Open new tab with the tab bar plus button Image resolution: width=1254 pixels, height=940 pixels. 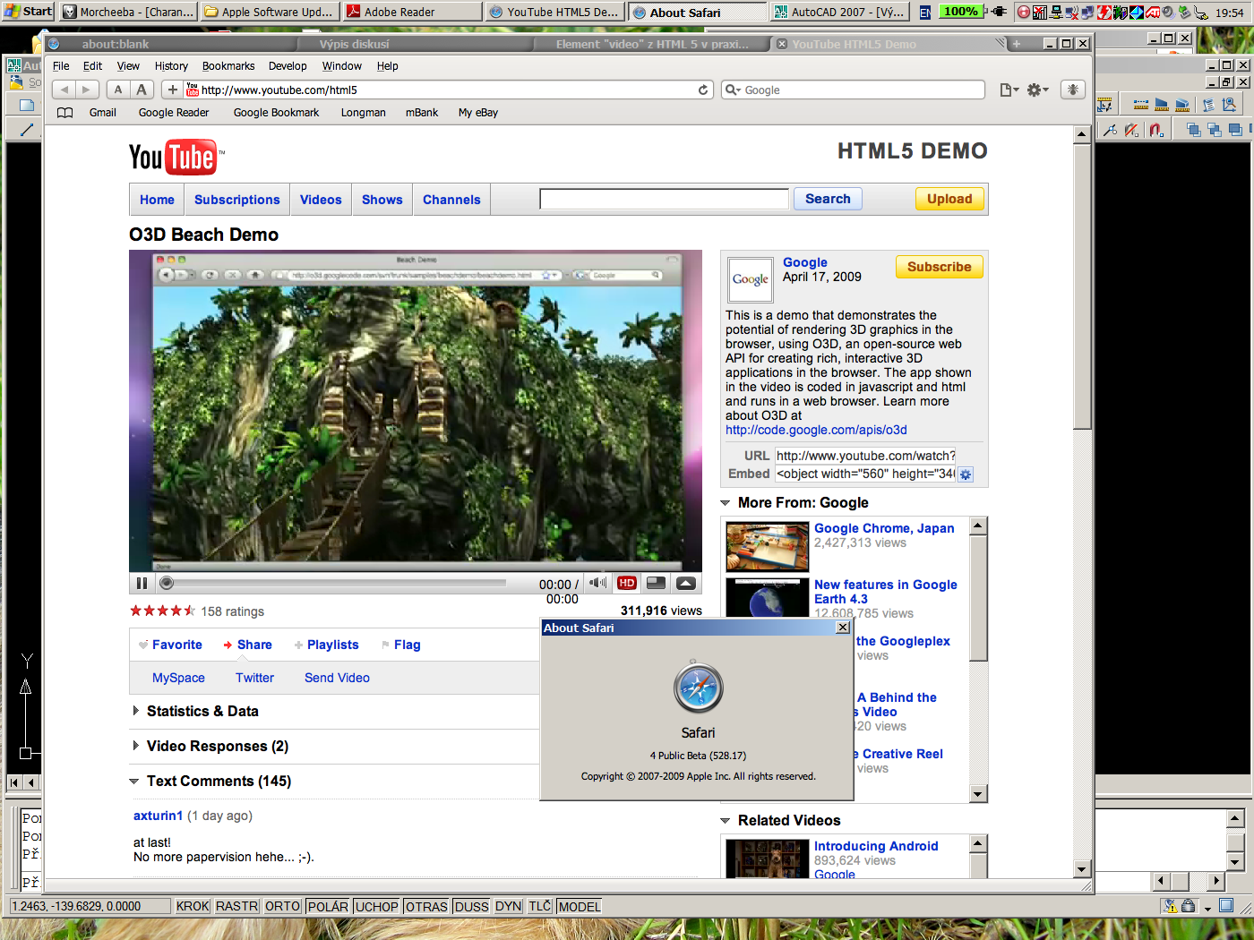click(x=1017, y=44)
